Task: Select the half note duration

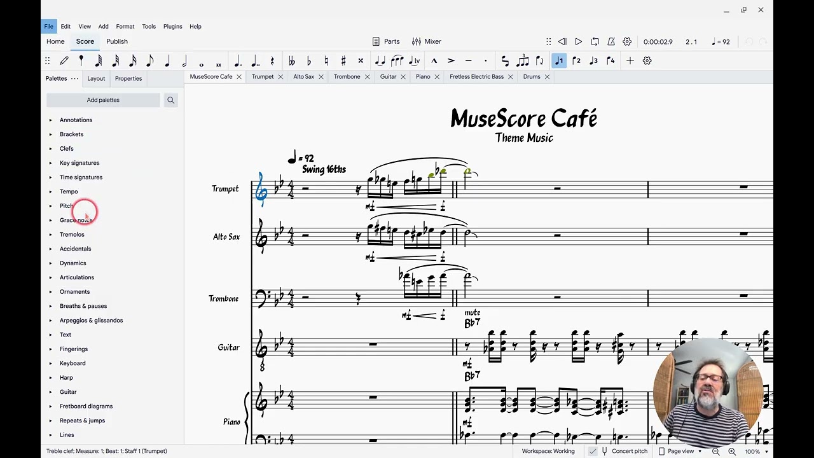Action: click(x=184, y=60)
